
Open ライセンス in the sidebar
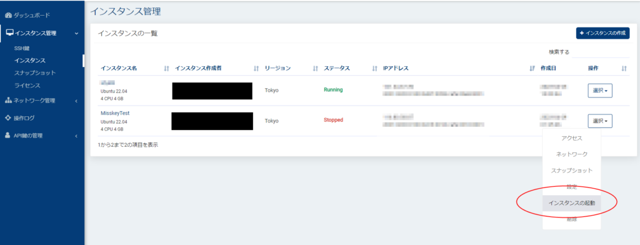[27, 86]
